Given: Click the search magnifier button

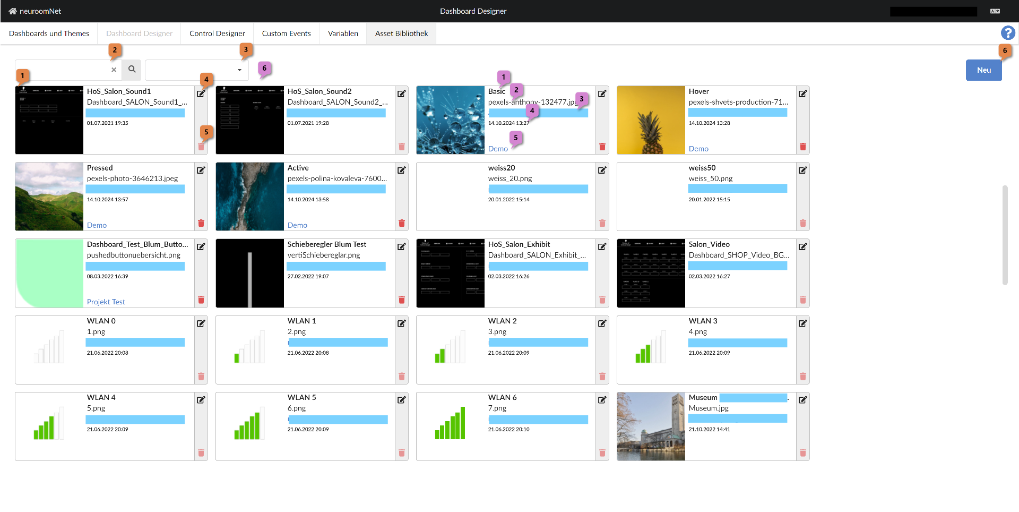Looking at the screenshot, I should click(132, 70).
